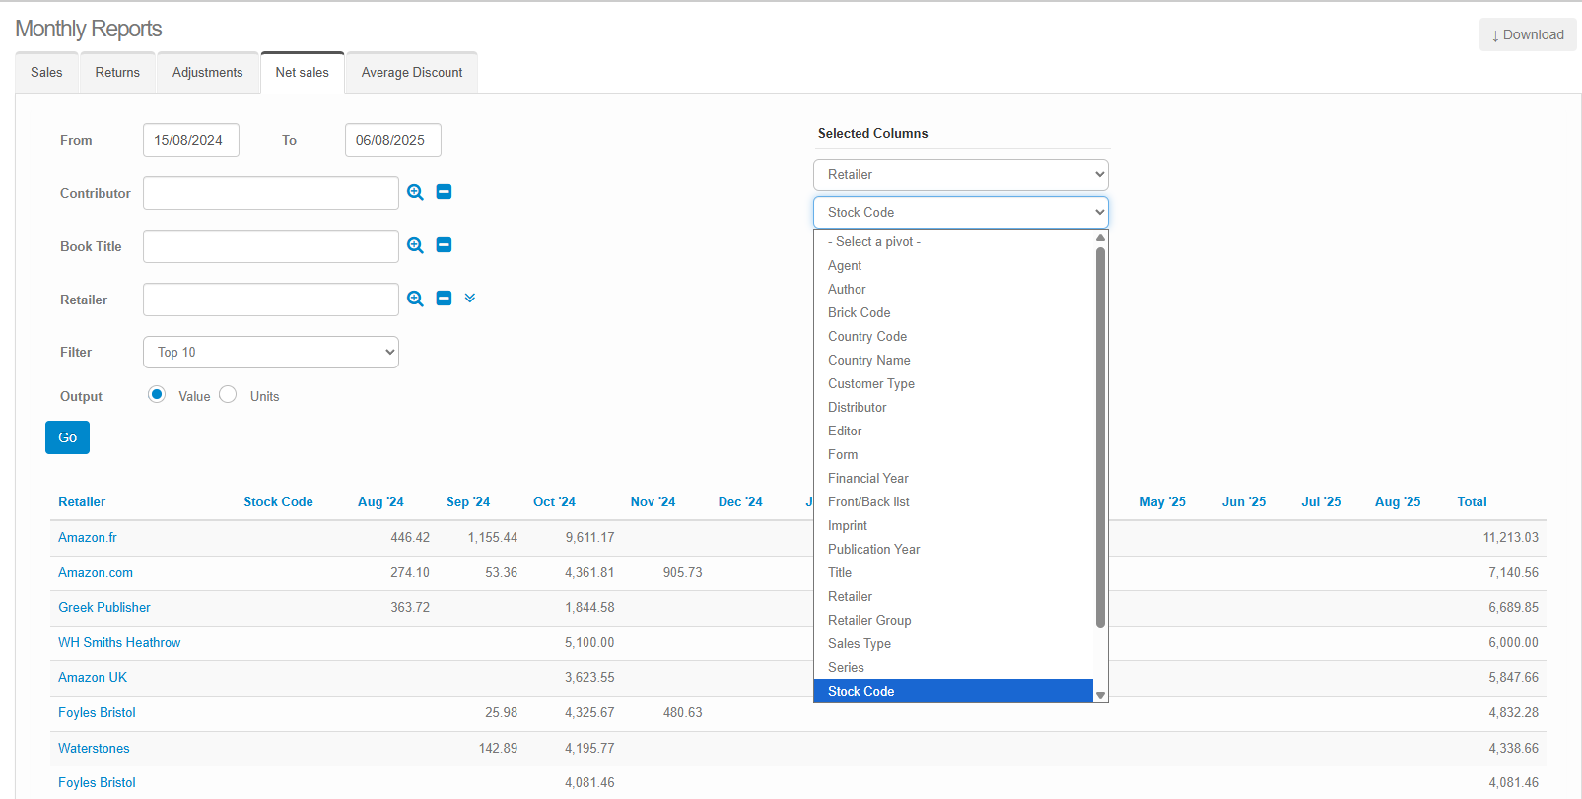
Task: Pick Financial Year in pivot list
Action: (953, 478)
